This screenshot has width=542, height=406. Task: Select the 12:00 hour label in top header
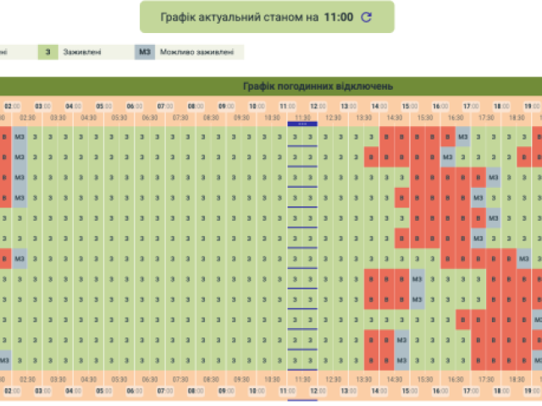[318, 106]
